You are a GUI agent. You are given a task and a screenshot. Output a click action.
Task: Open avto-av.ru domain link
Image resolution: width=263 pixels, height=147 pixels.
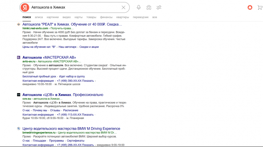(29, 62)
